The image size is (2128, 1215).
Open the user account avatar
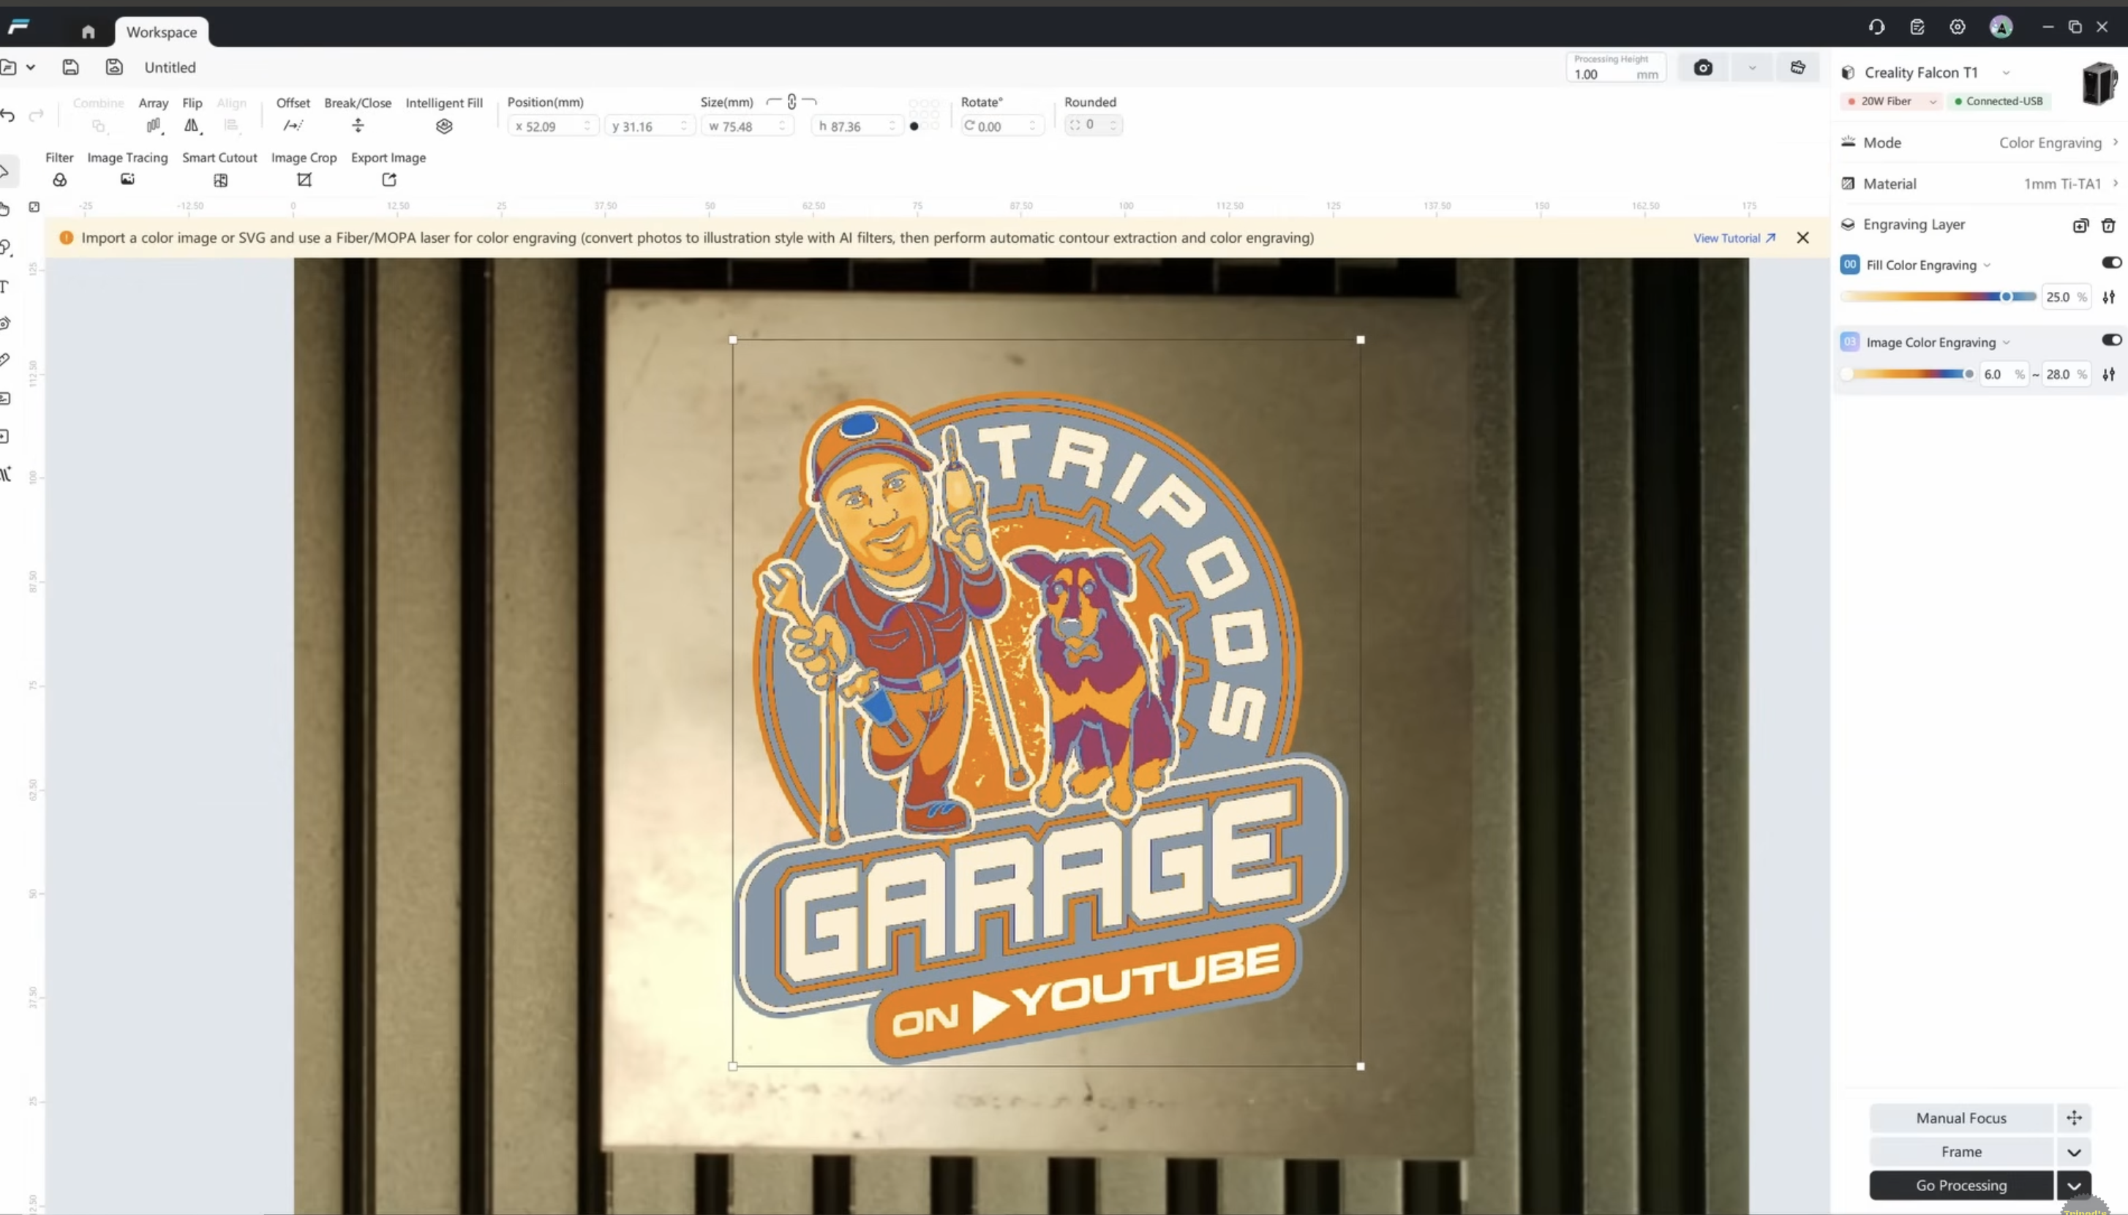(x=2001, y=27)
